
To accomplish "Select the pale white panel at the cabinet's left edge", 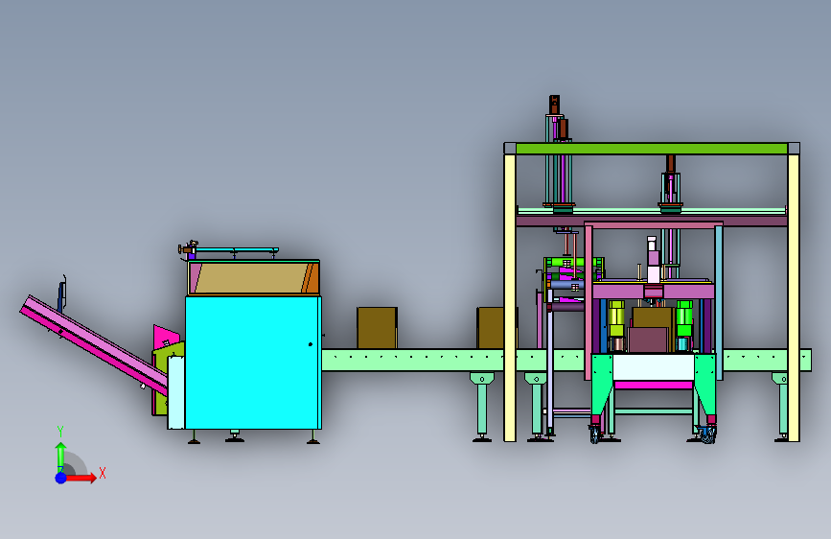I will (x=176, y=392).
